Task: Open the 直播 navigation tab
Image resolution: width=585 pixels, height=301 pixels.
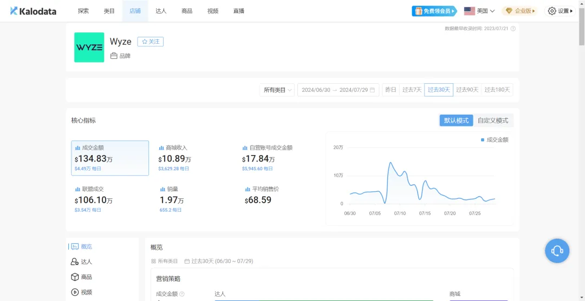Action: click(239, 11)
